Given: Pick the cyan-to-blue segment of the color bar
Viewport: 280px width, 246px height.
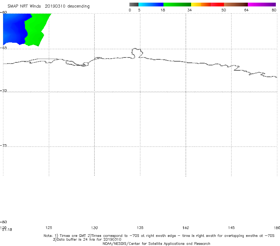Looking at the screenshot, I should (x=151, y=5).
